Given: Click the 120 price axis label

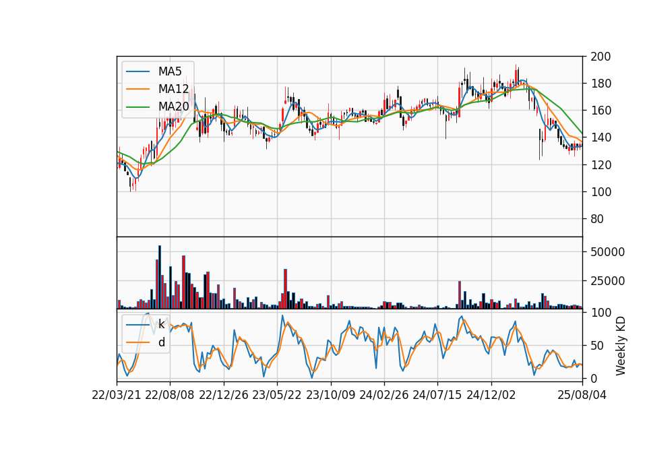Looking at the screenshot, I should pyautogui.click(x=600, y=164).
